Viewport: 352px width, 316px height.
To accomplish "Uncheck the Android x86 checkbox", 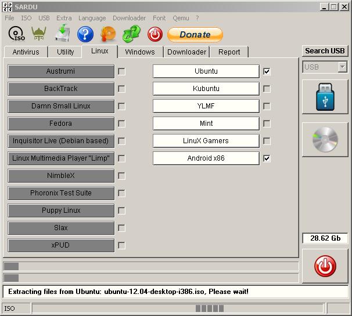I will click(267, 158).
